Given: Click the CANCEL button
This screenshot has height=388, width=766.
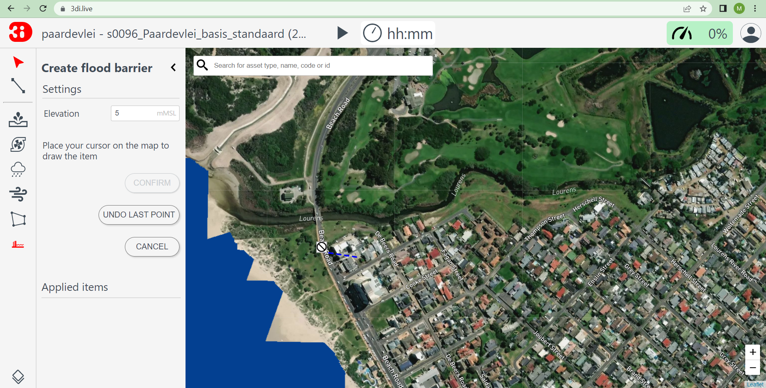Looking at the screenshot, I should [152, 247].
